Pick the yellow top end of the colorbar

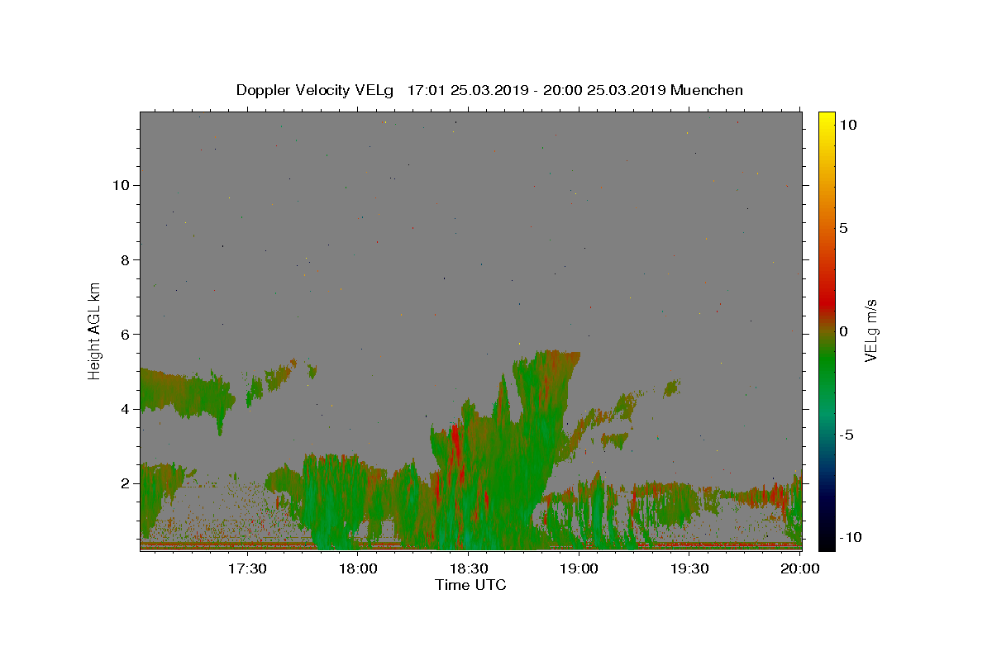pyautogui.click(x=827, y=117)
